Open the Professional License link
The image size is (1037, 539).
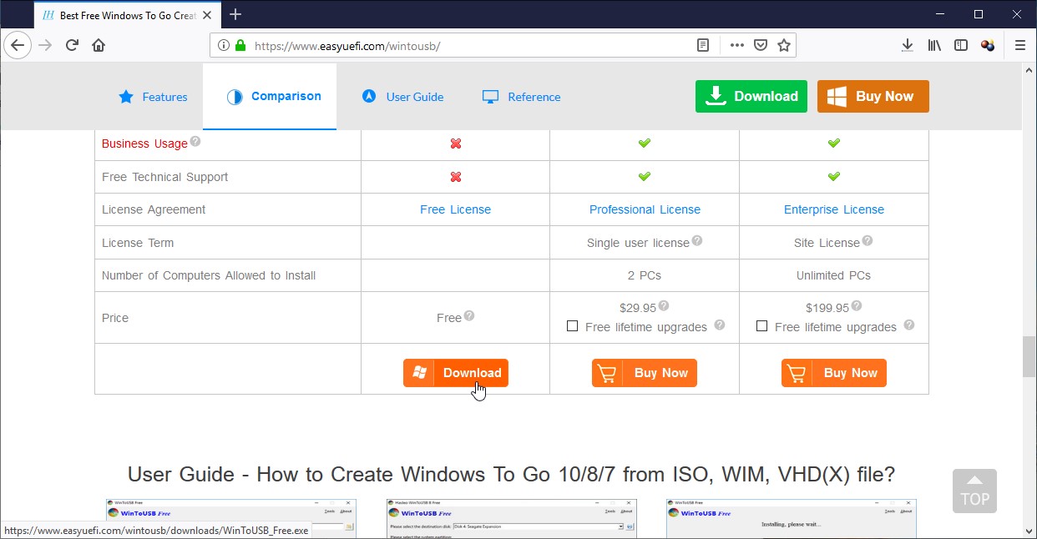(x=645, y=209)
